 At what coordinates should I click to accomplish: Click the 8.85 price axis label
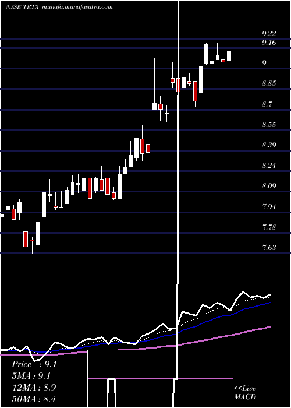[x=269, y=83]
